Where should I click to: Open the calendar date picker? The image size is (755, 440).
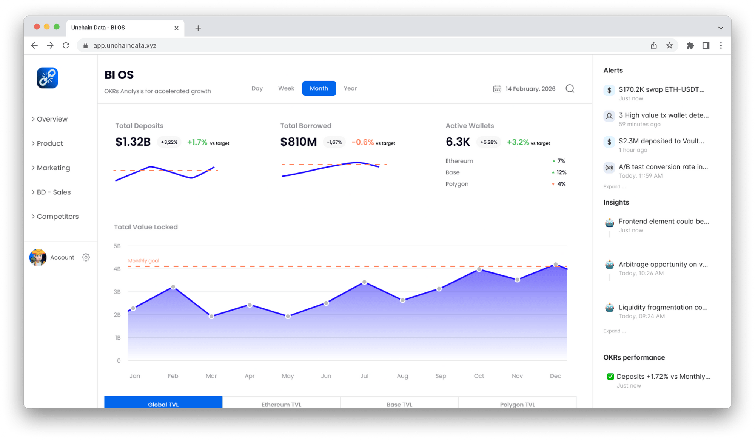point(497,88)
